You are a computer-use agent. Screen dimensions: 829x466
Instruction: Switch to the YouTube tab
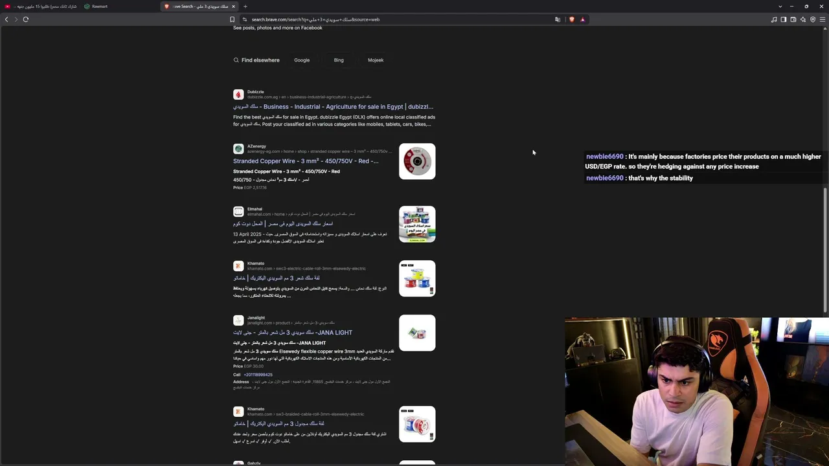[x=40, y=6]
